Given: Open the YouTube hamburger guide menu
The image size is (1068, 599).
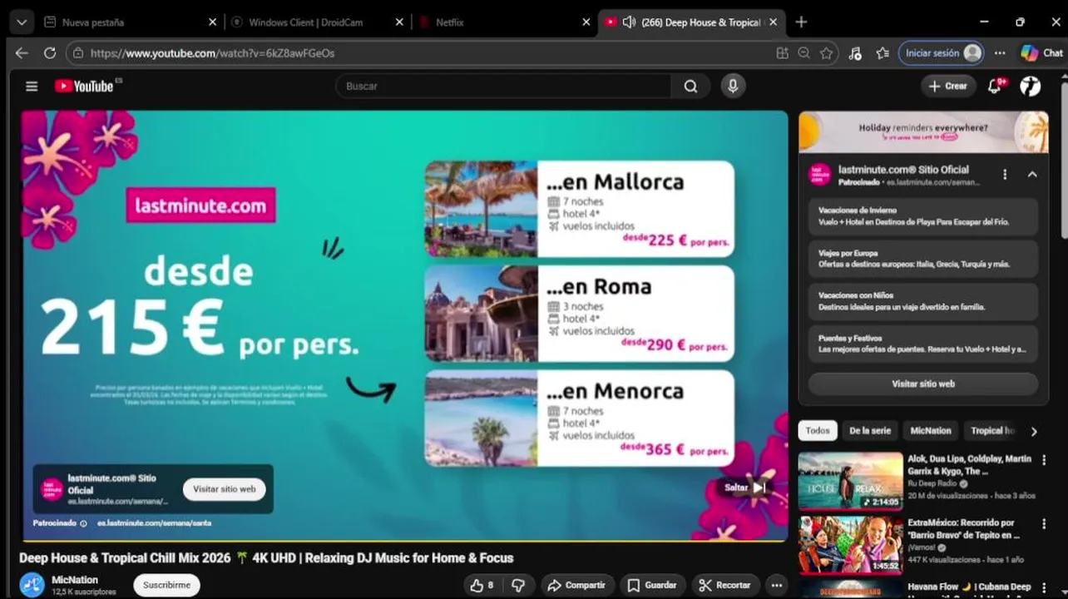Looking at the screenshot, I should [32, 86].
